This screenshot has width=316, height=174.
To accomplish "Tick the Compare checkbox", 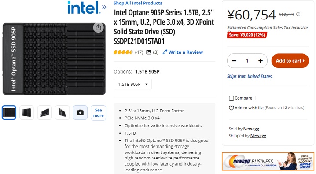I will [x=231, y=98].
